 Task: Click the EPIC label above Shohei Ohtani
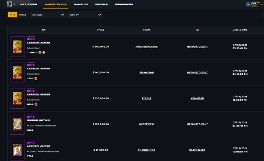tap(31, 117)
